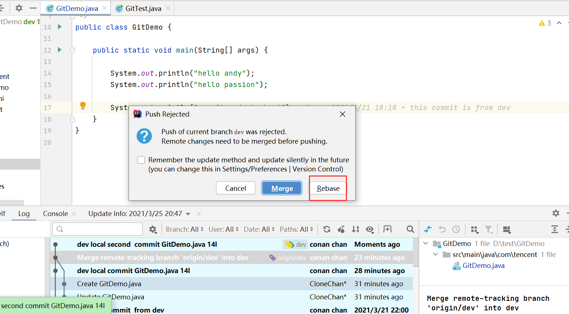Screen dimensions: 569x314
Task: Fold the main method at line 12
Action: (x=72, y=50)
